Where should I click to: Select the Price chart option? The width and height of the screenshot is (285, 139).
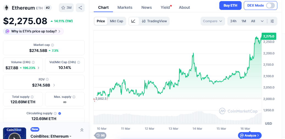(101, 21)
